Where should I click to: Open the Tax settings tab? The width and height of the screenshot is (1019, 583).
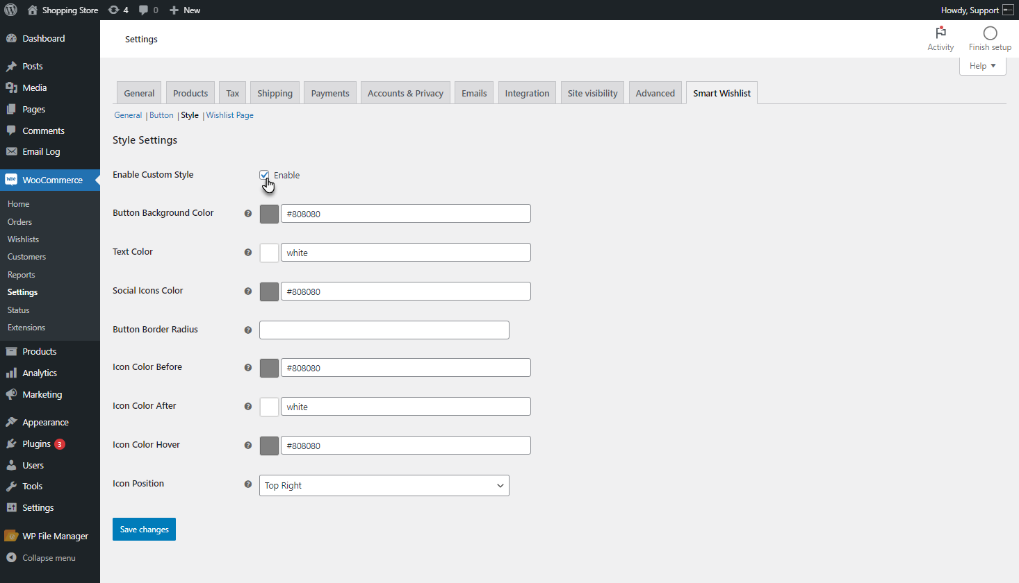tap(232, 93)
